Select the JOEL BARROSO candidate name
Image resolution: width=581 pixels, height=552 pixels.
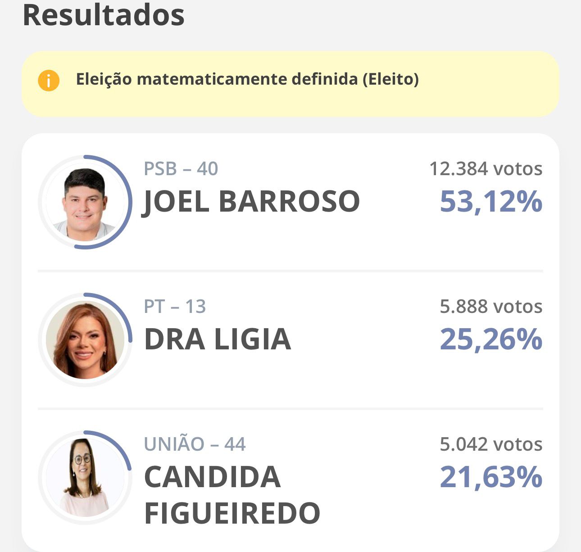pyautogui.click(x=251, y=201)
